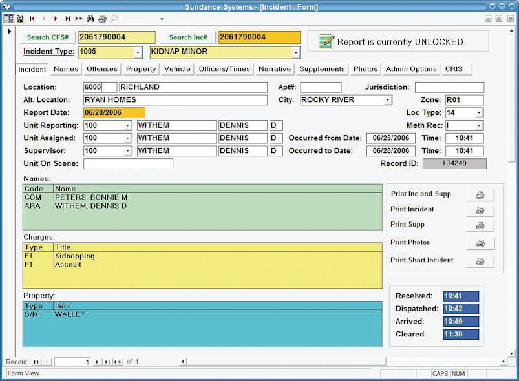This screenshot has height=381, width=519.
Task: Click the toolbar printer icon
Action: 102,19
